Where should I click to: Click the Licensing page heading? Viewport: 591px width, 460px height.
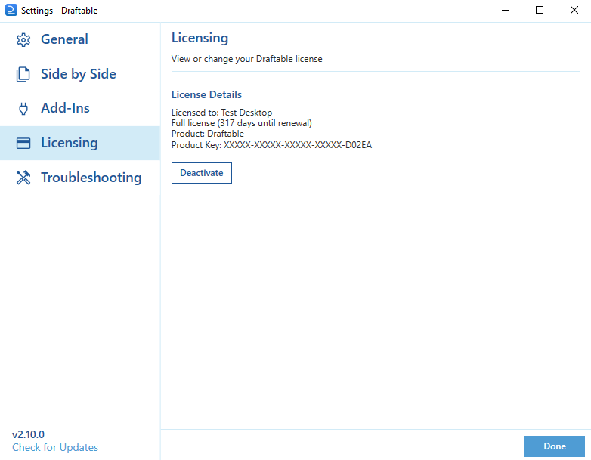pyautogui.click(x=200, y=38)
